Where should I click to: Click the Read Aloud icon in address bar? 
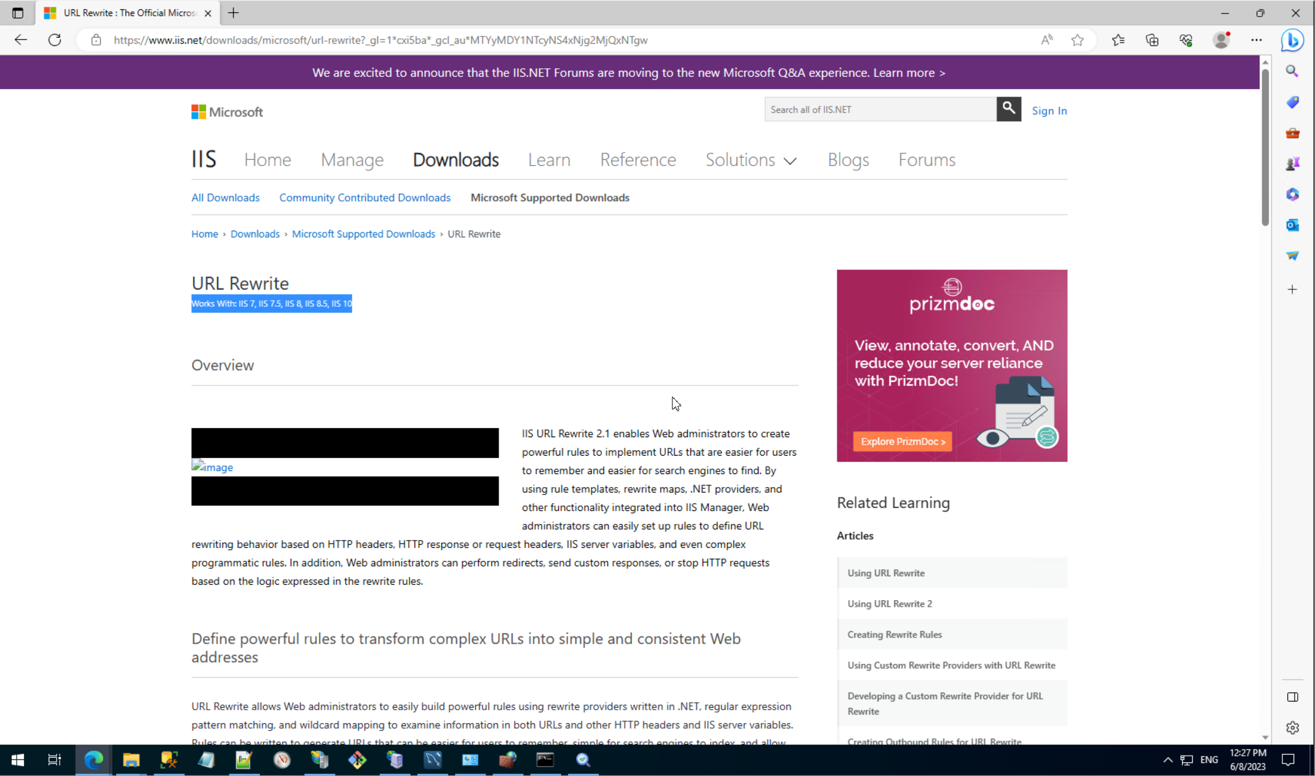1046,40
